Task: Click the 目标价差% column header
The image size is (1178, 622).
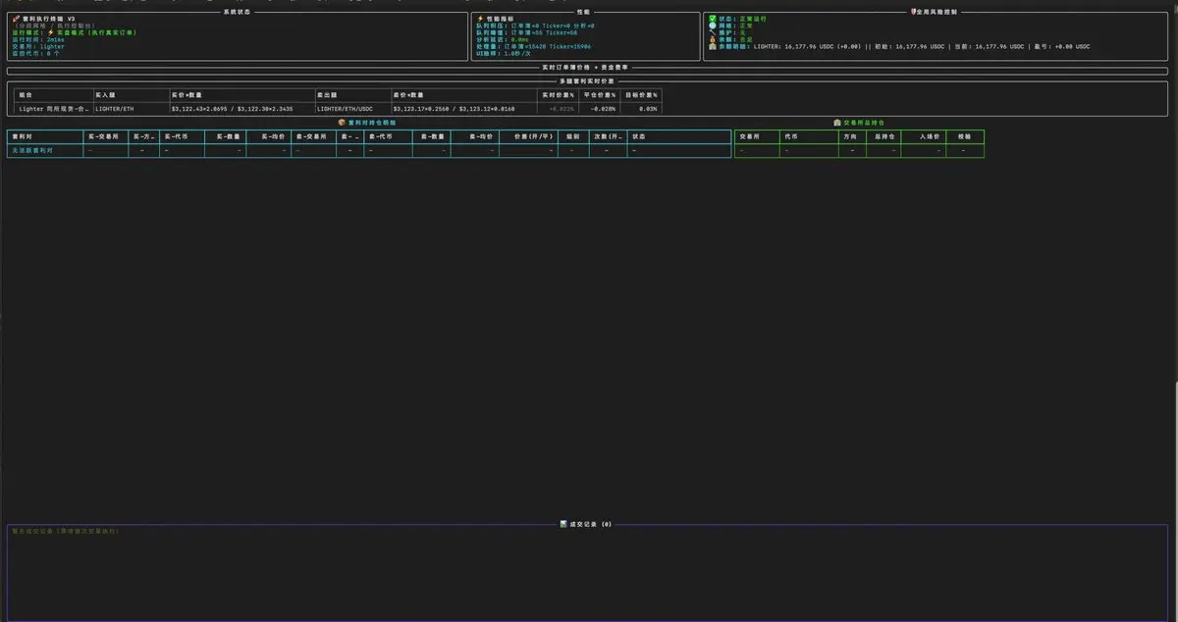Action: pyautogui.click(x=641, y=94)
